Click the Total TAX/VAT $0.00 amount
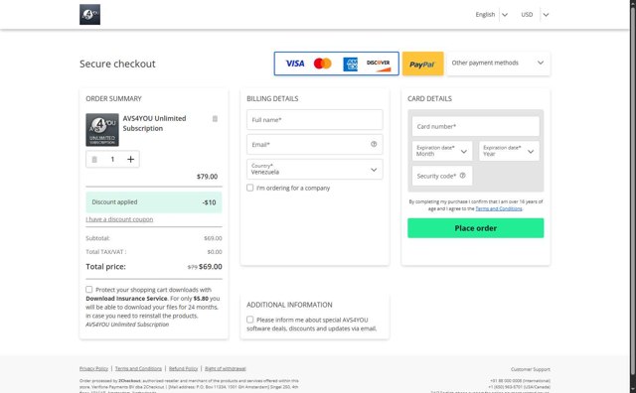Image resolution: width=636 pixels, height=393 pixels. click(x=215, y=252)
